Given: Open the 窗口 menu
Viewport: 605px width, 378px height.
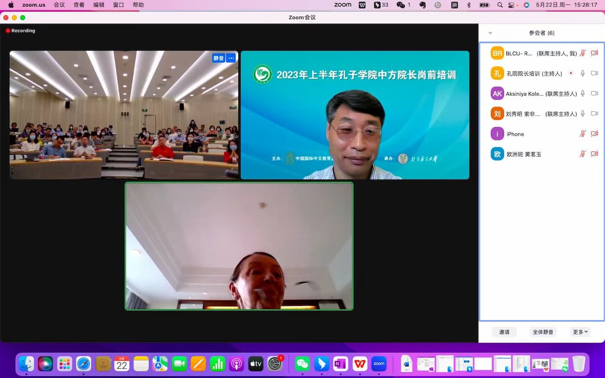Looking at the screenshot, I should [x=119, y=5].
